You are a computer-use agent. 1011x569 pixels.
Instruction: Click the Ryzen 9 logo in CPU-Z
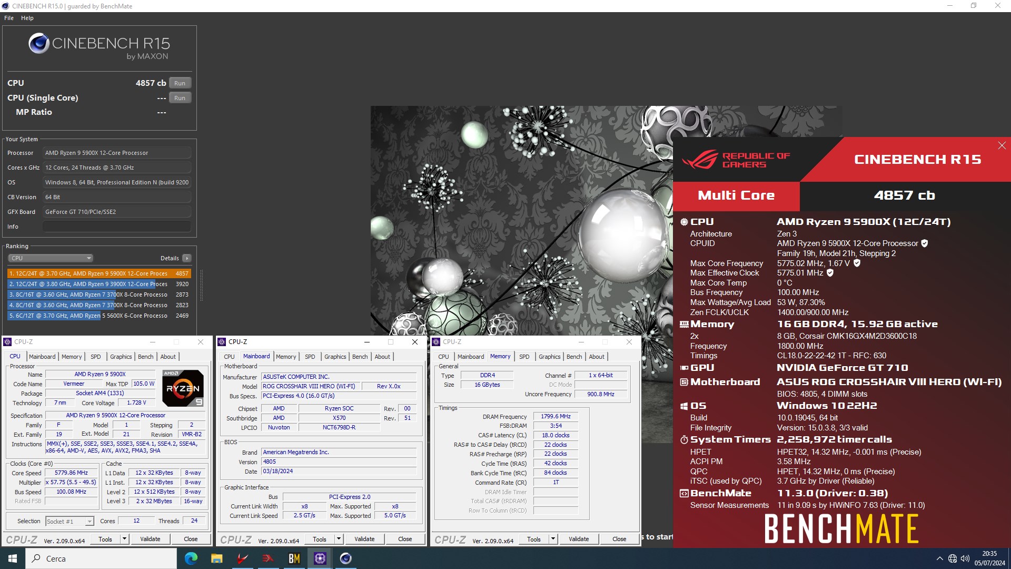pos(183,388)
